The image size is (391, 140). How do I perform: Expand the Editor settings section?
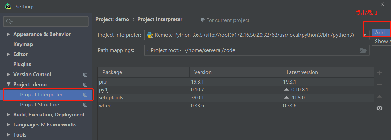pos(8,54)
